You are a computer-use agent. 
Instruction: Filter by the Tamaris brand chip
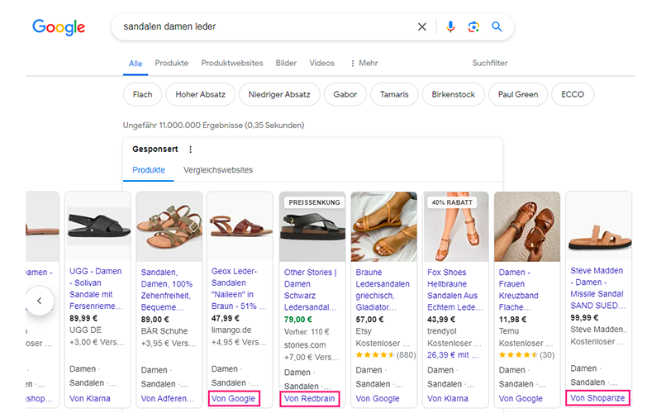(x=394, y=94)
